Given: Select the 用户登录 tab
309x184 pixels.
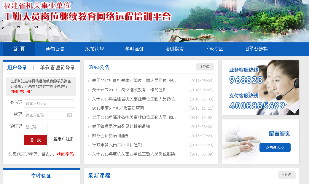Looking at the screenshot, I should (x=17, y=68).
